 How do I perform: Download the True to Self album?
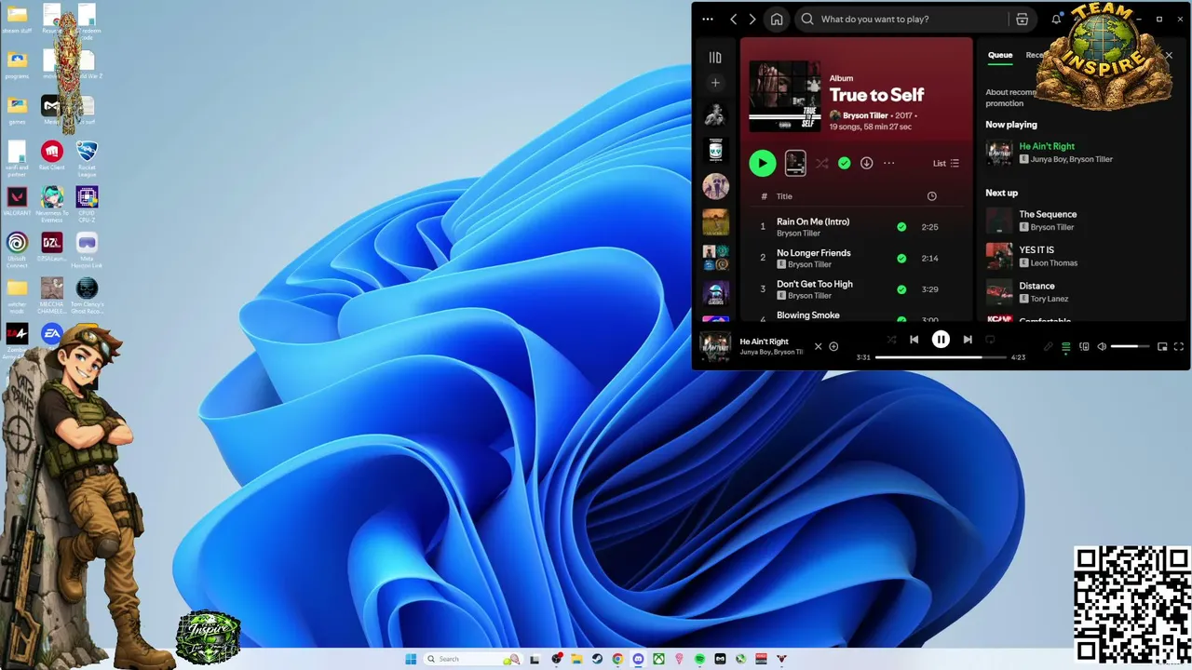click(x=866, y=163)
